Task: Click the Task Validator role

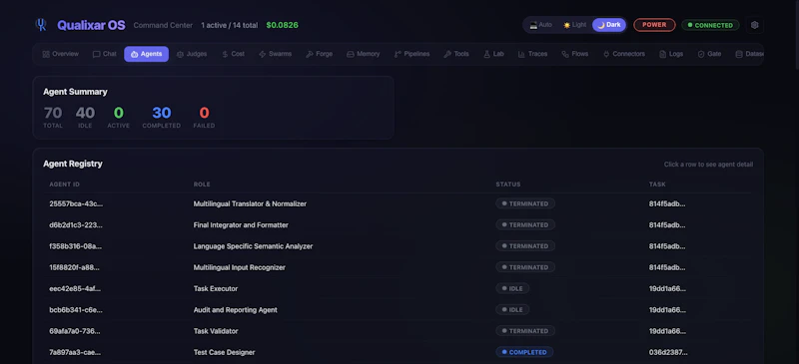Action: (216, 331)
